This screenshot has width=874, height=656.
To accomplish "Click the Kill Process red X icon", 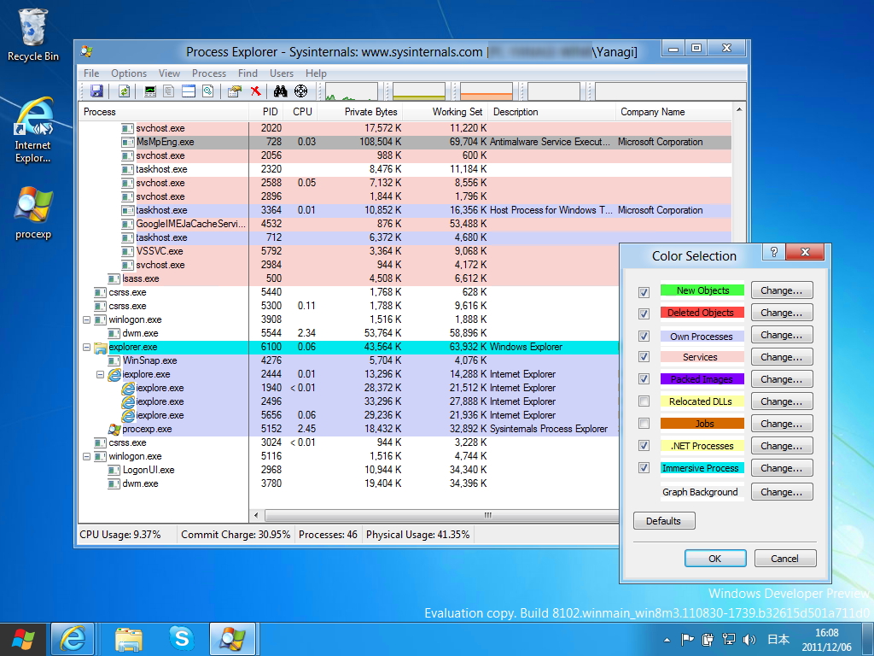I will (x=255, y=90).
